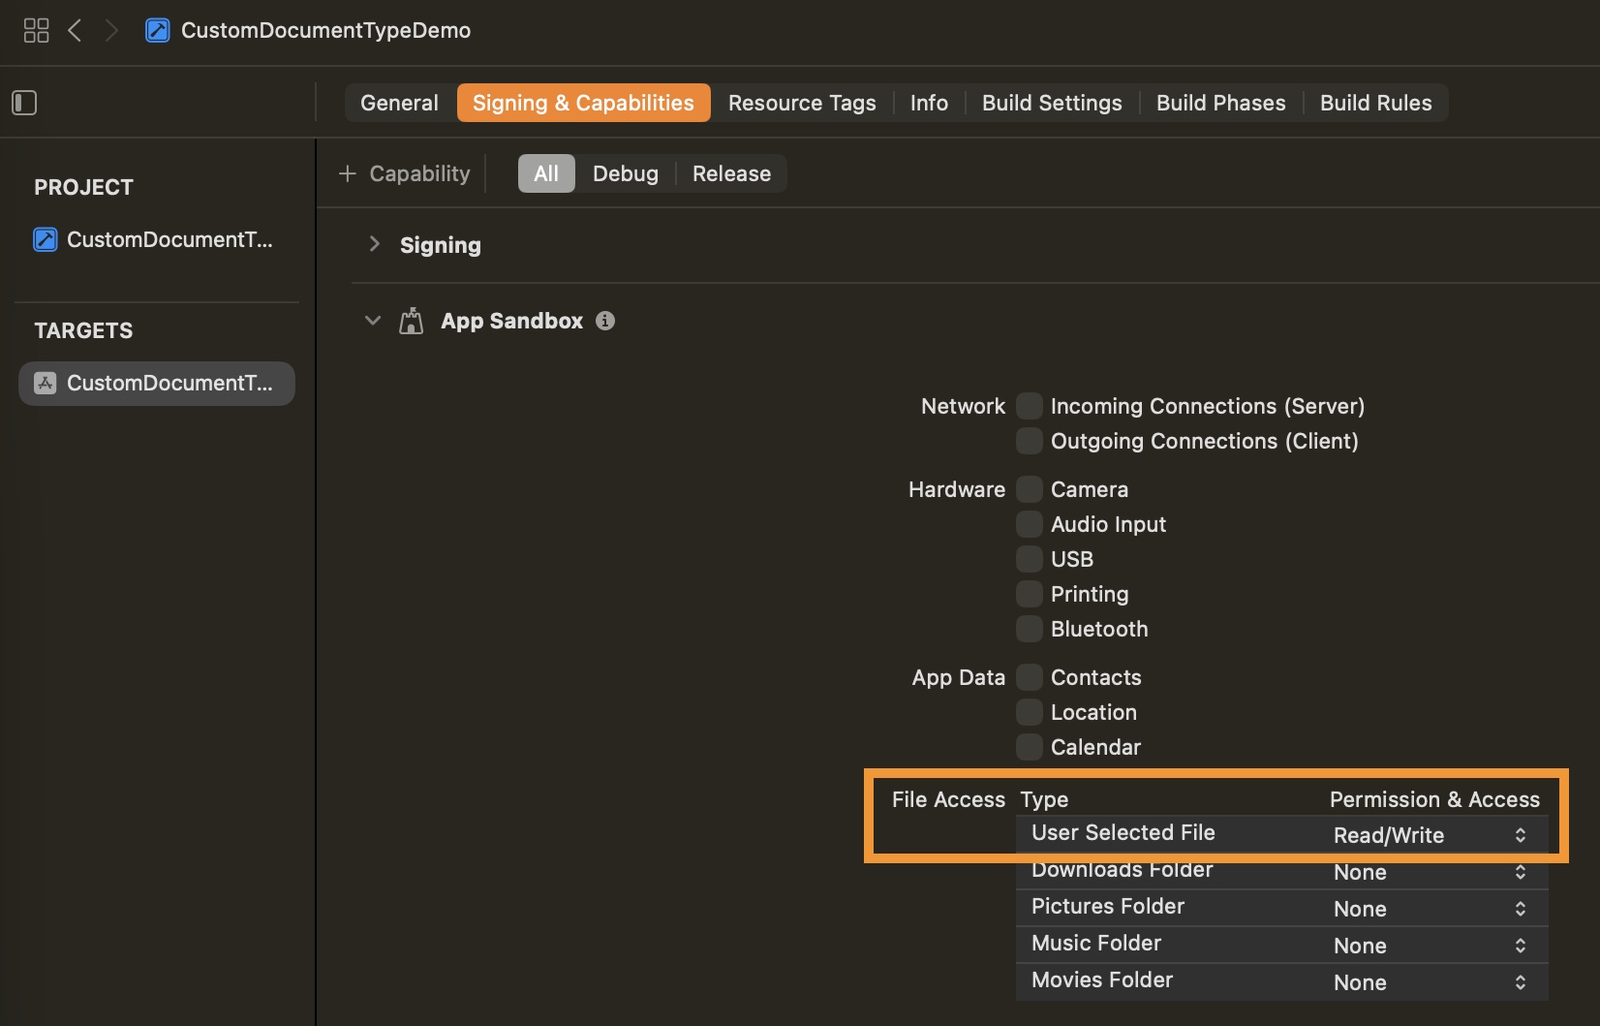Click the App Sandbox section title
The height and width of the screenshot is (1026, 1600).
click(511, 321)
